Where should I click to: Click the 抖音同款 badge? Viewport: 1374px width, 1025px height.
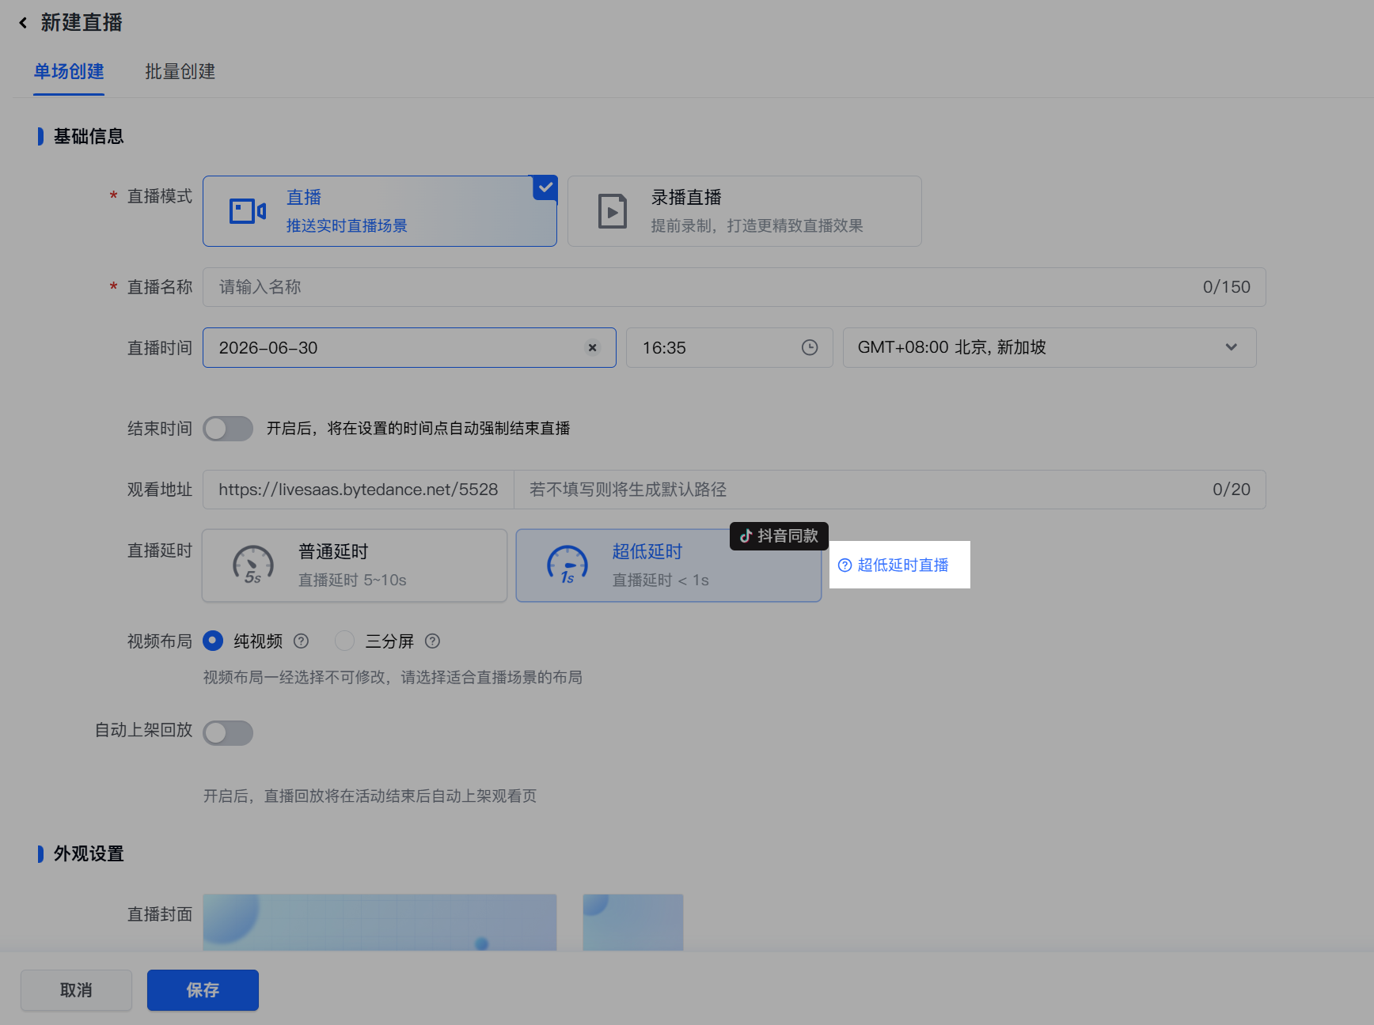pos(779,536)
